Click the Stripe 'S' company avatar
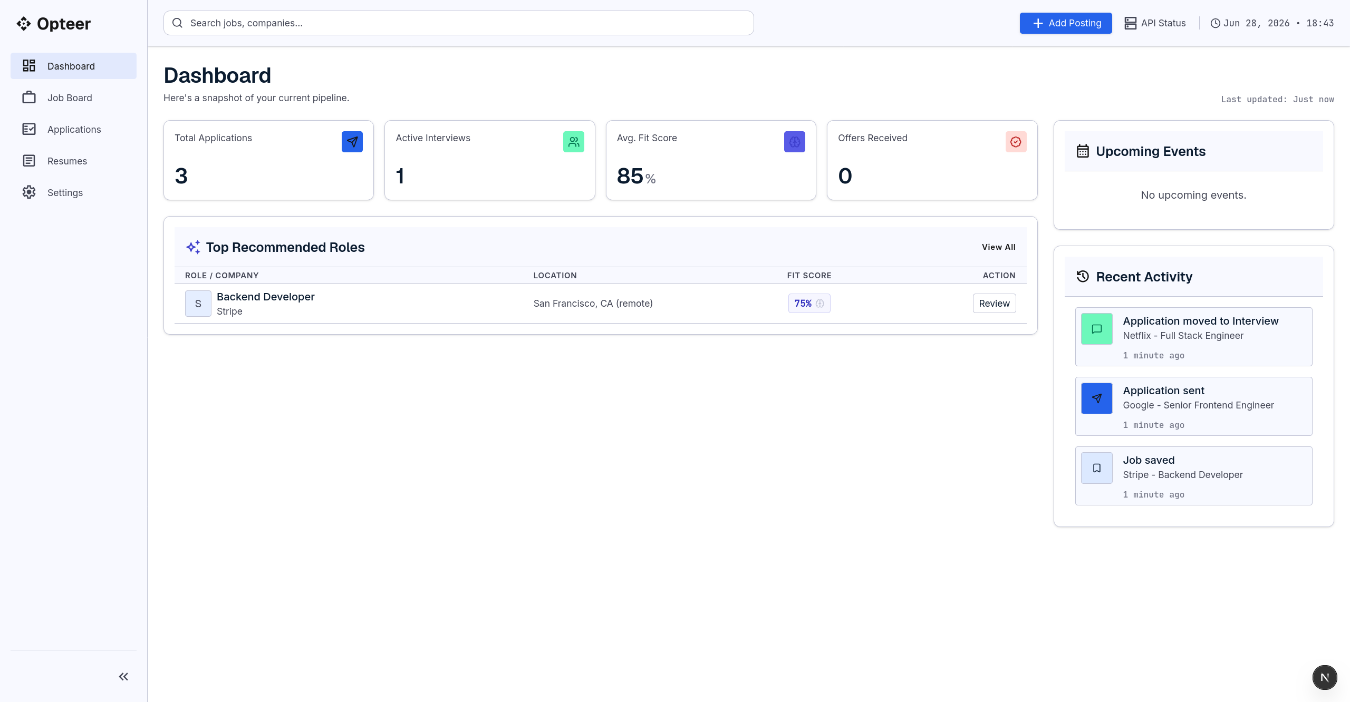1350x702 pixels. point(198,304)
